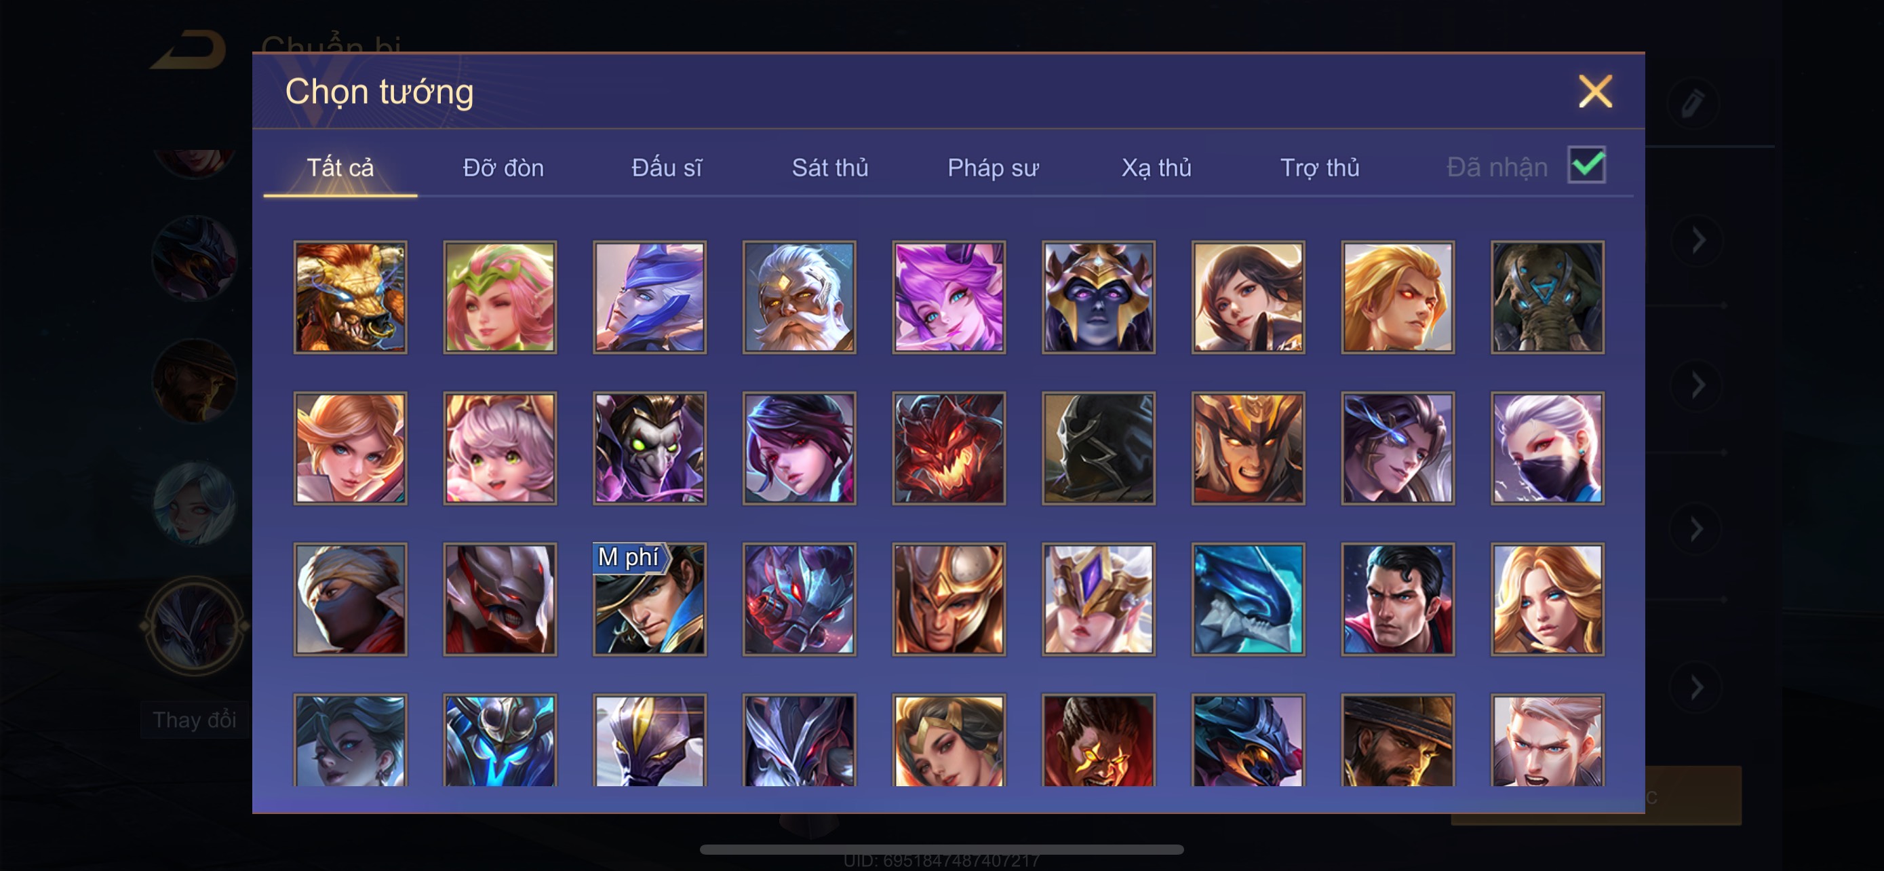Screen dimensions: 1884x871
Task: Choose the green-eyed plague mask hero
Action: (650, 448)
